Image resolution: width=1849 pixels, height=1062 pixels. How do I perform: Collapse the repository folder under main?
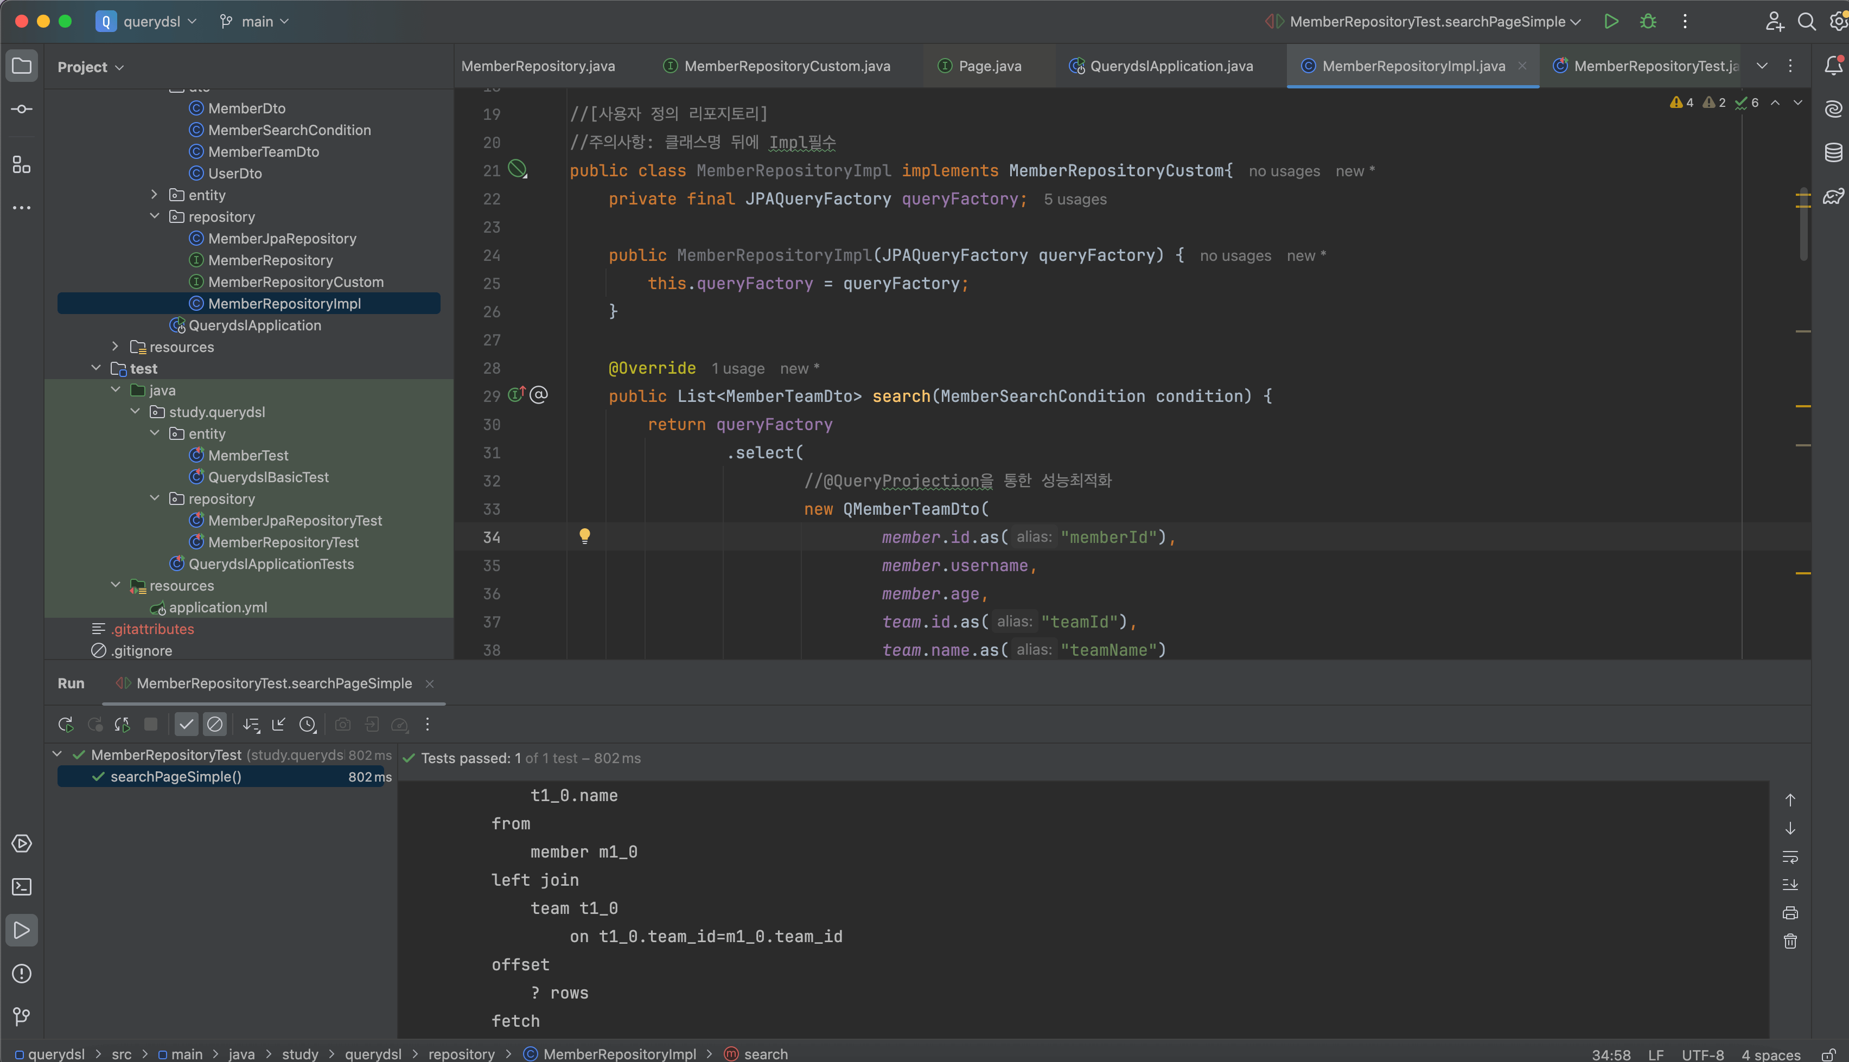click(154, 216)
